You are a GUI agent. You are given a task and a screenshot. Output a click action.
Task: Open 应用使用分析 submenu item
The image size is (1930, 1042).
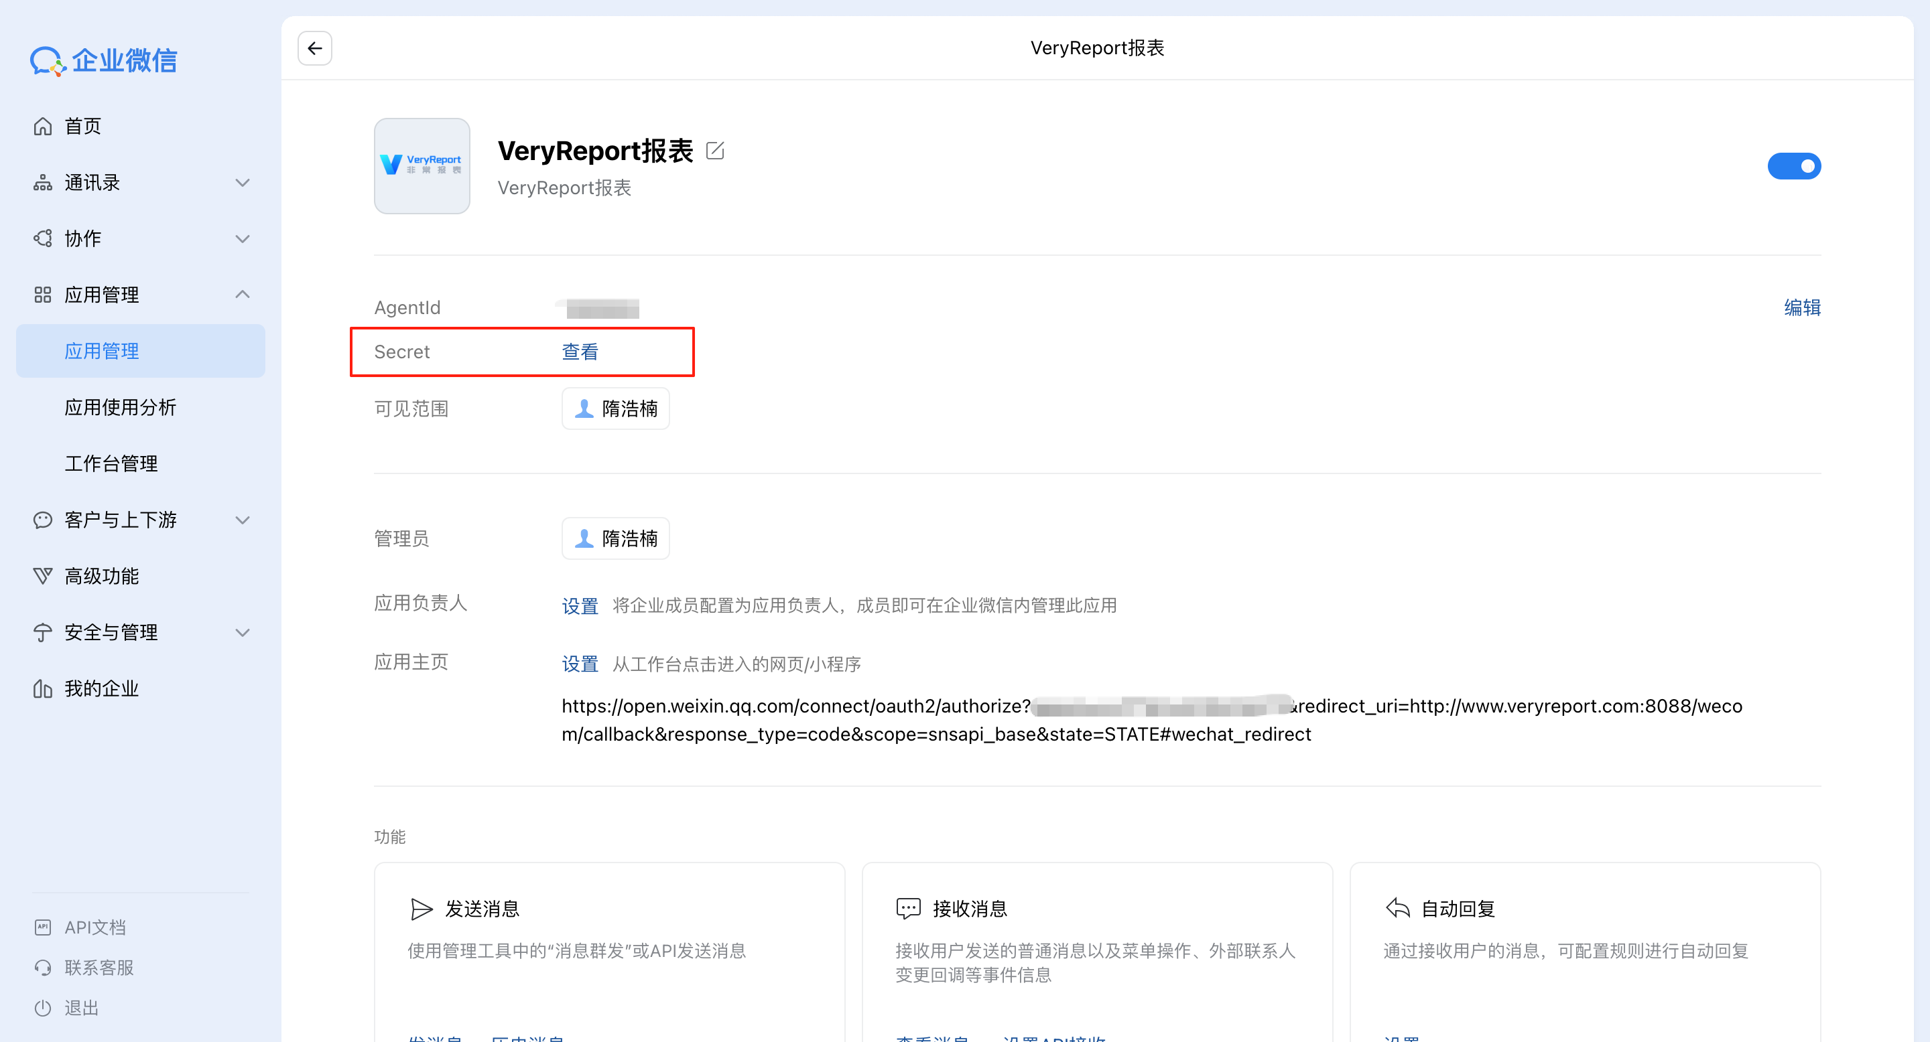coord(141,407)
